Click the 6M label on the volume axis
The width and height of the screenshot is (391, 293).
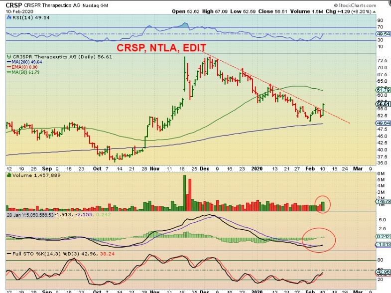(x=381, y=174)
